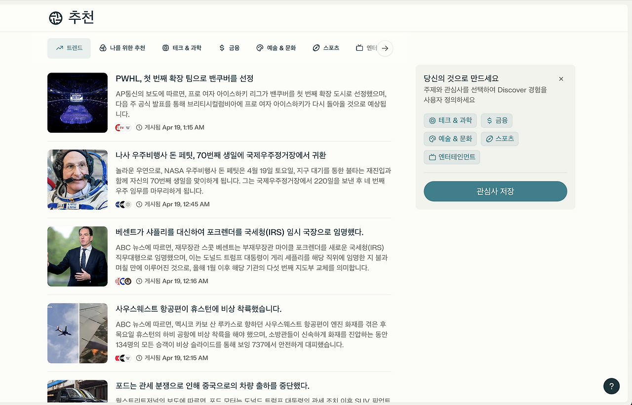This screenshot has height=405, width=632.
Task: Click the clock icon beside Apr 19, 12:15 AM
Action: point(139,358)
